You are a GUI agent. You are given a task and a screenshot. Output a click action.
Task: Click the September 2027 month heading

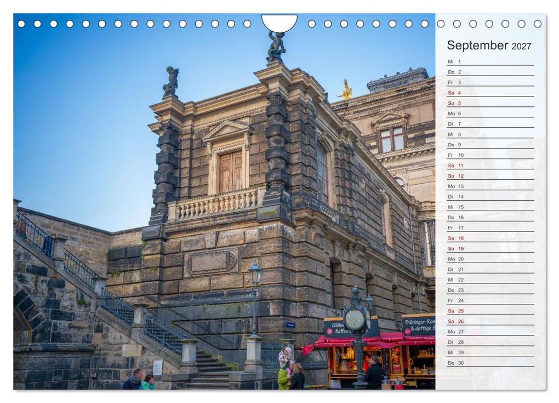click(489, 46)
